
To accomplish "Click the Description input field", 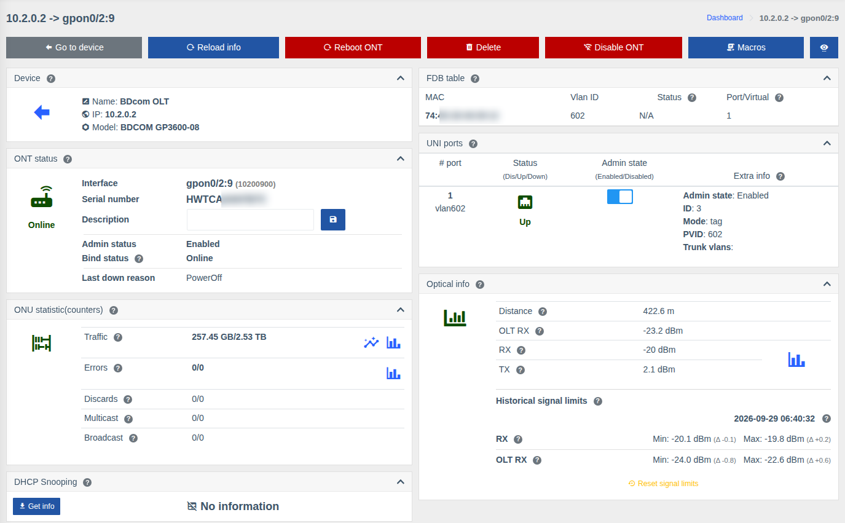I will pos(250,219).
